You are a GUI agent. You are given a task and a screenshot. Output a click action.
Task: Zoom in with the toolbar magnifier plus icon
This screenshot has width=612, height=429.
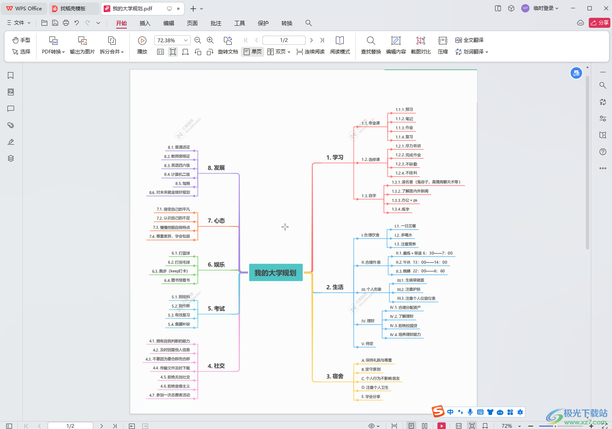tap(210, 40)
